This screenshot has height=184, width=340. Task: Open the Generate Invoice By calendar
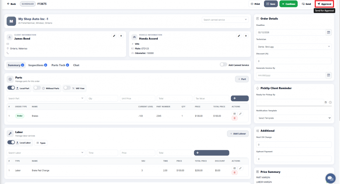click(329, 75)
